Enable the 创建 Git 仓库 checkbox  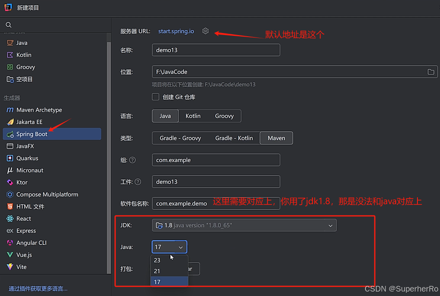click(x=155, y=97)
